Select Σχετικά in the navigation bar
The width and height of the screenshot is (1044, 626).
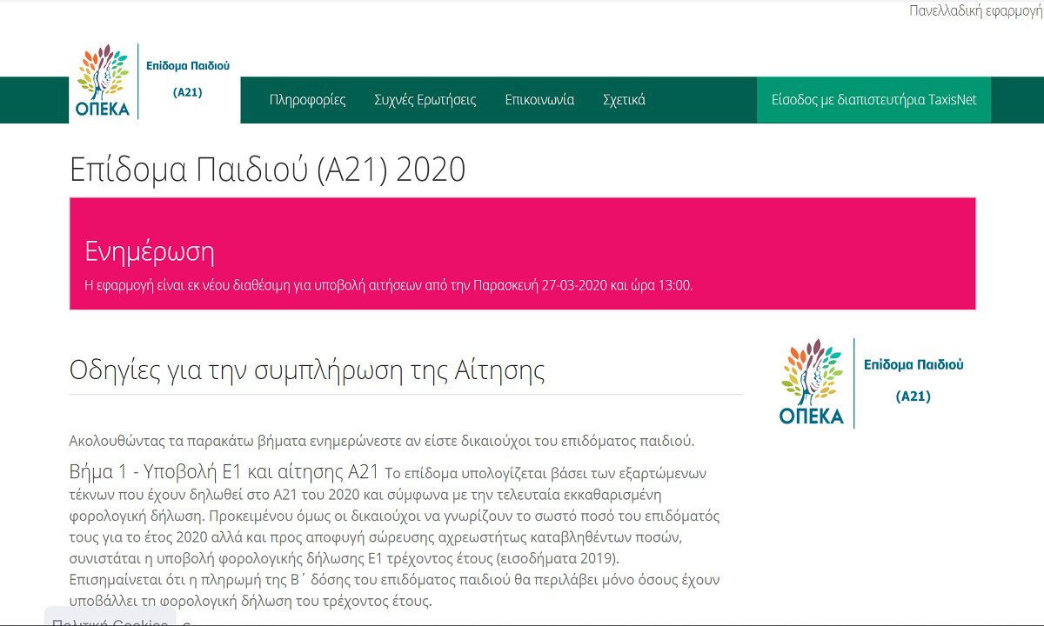624,100
